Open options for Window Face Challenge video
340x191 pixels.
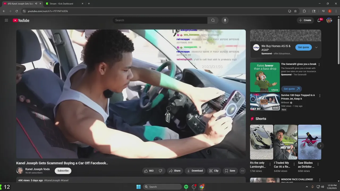(320, 180)
